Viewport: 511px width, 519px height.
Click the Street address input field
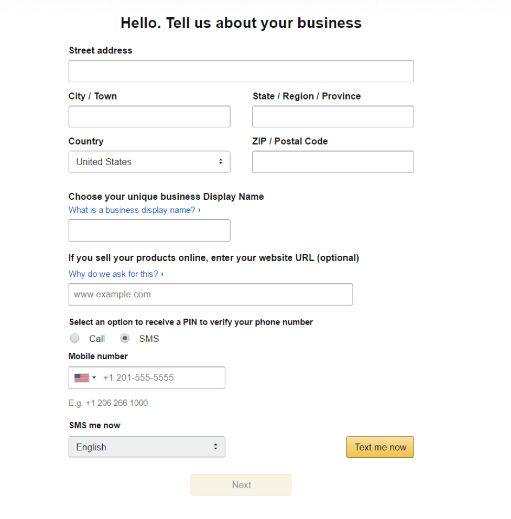click(x=241, y=71)
